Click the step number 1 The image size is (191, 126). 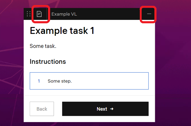(39, 81)
